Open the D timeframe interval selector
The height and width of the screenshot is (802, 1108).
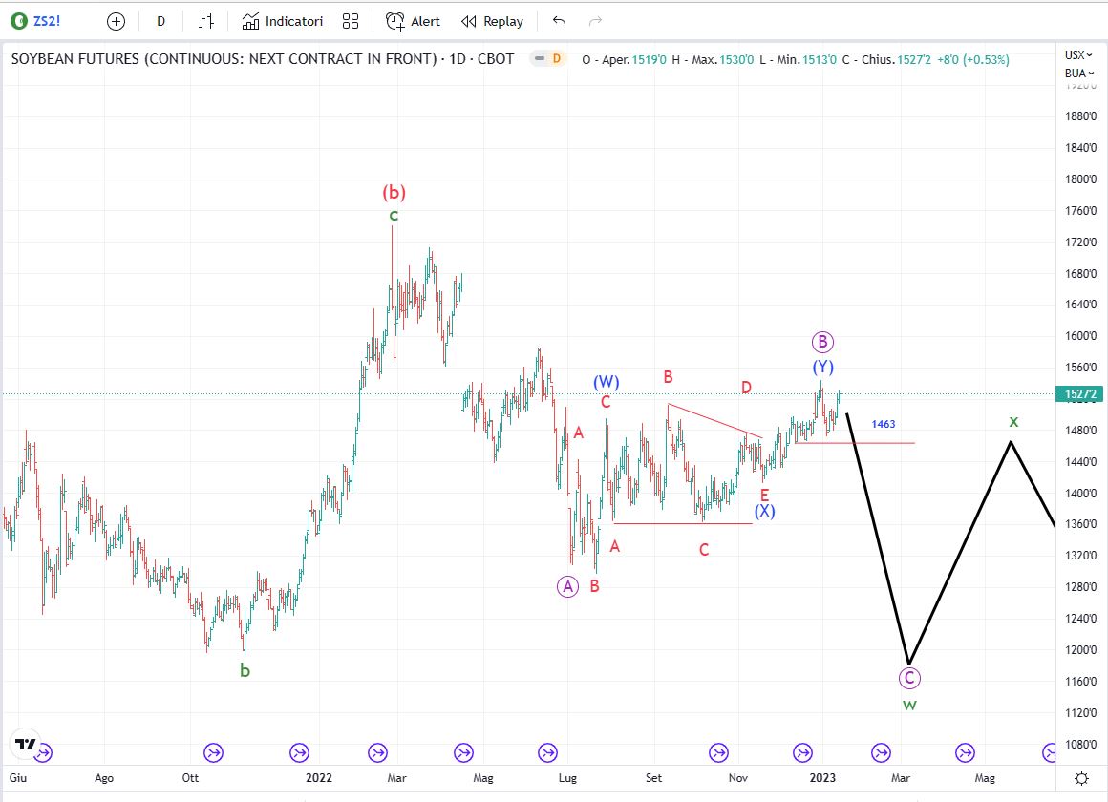pos(161,21)
